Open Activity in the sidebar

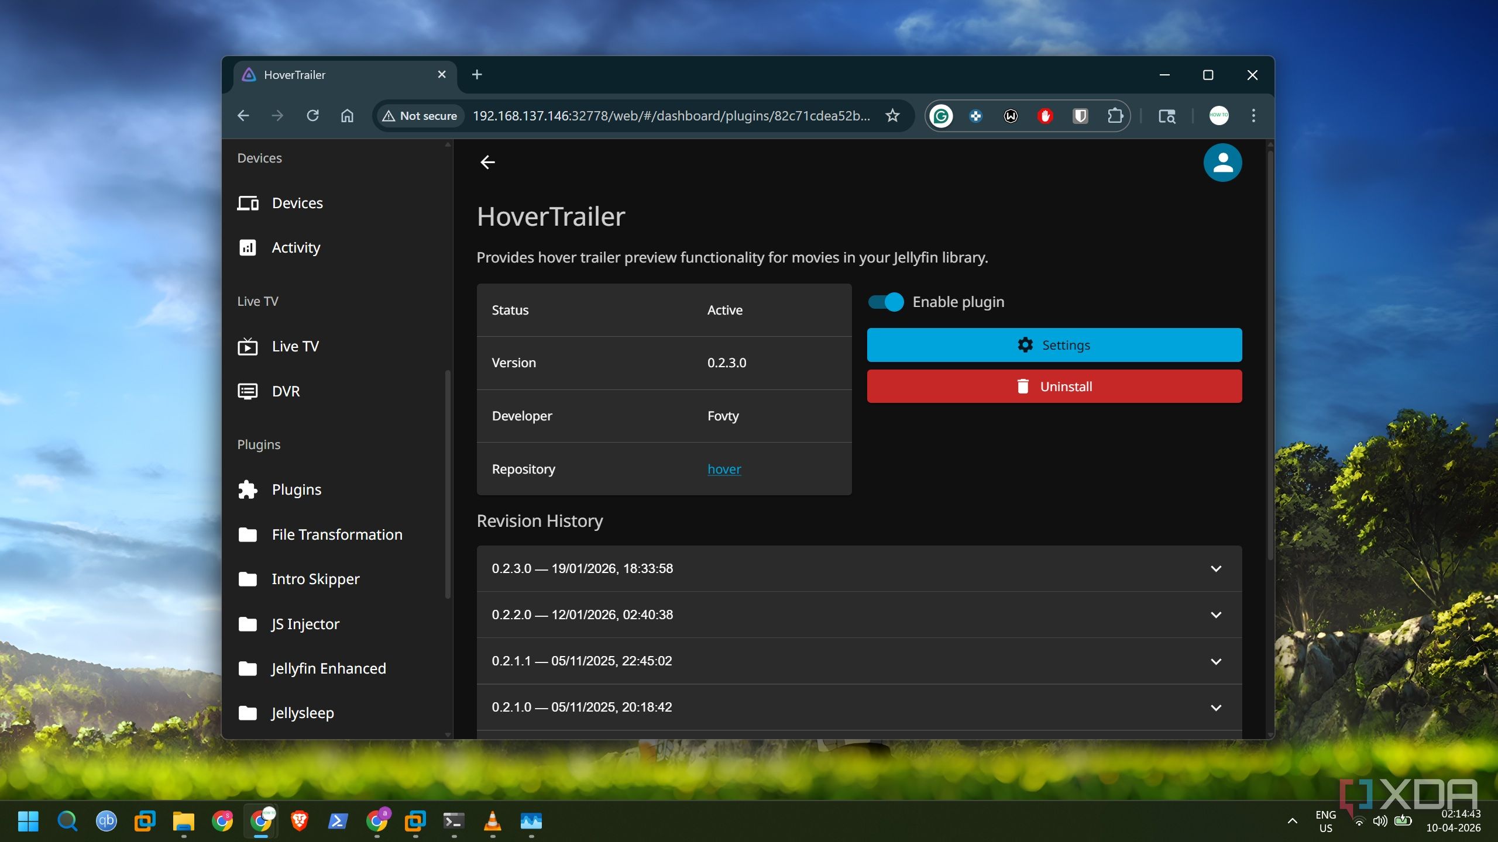(x=338, y=247)
